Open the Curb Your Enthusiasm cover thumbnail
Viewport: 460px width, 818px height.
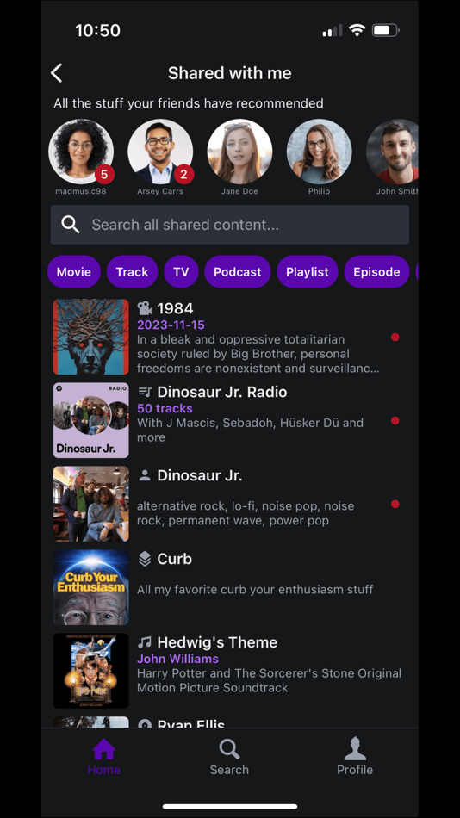[90, 587]
